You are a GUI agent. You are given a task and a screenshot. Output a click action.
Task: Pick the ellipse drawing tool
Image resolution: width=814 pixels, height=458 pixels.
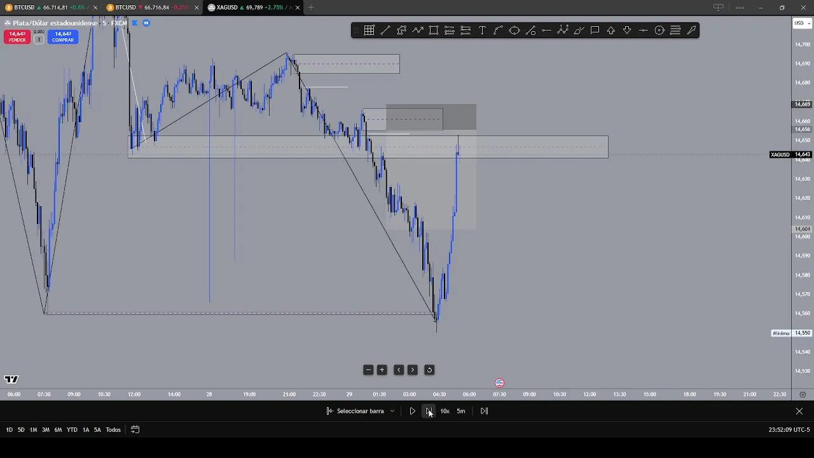point(514,30)
